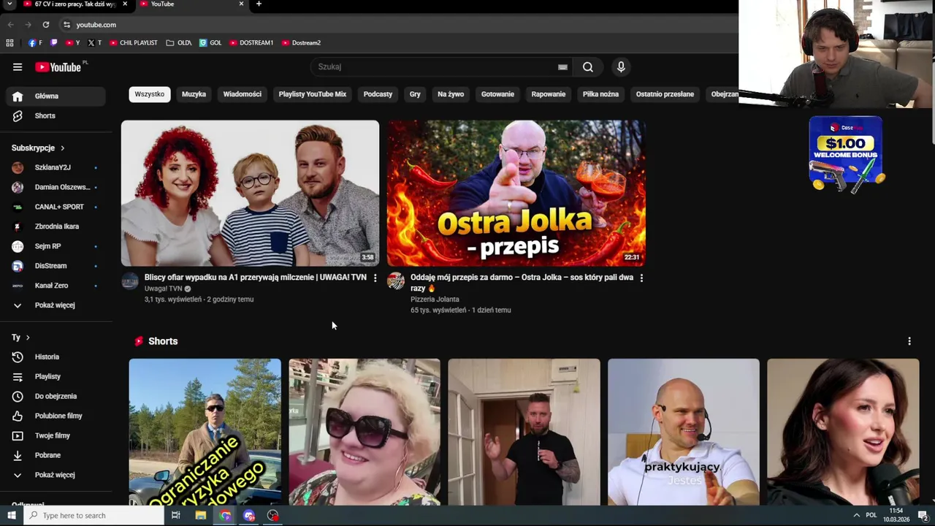Select the Podcasty filter chip
The width and height of the screenshot is (935, 526).
(378, 94)
